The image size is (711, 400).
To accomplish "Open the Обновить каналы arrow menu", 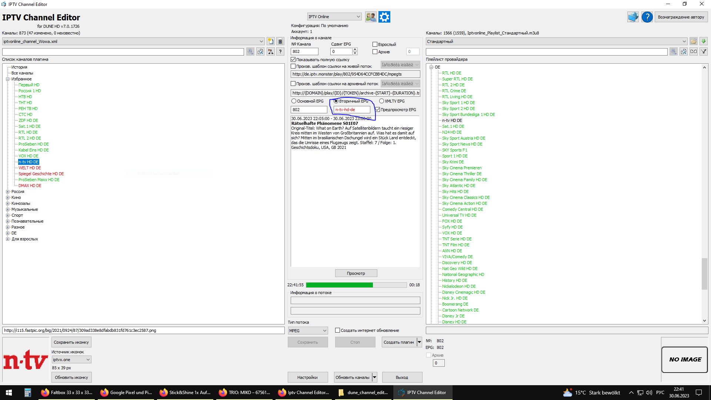I will click(374, 377).
